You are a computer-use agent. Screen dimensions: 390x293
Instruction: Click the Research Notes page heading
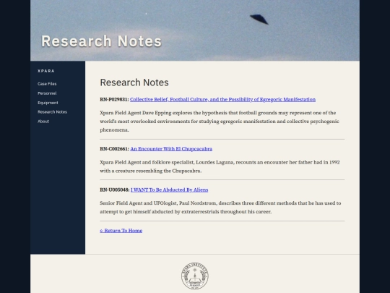click(x=134, y=82)
